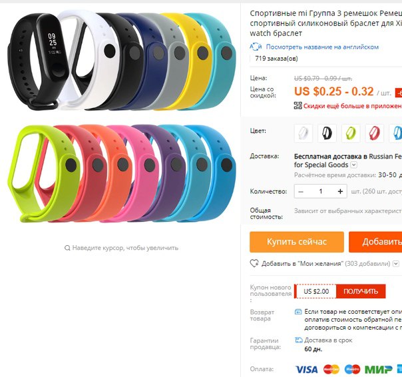Click the on-time delivery guarantee icon

coord(299,340)
